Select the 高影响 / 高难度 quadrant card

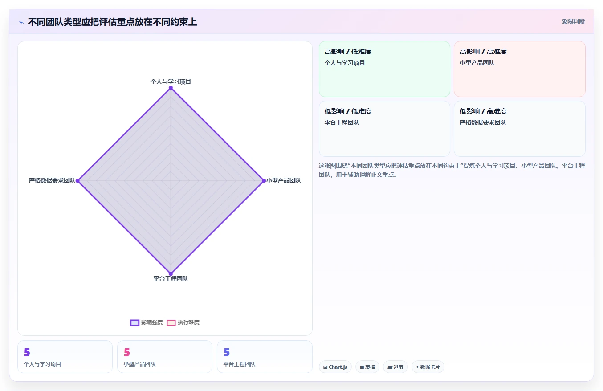pyautogui.click(x=520, y=69)
